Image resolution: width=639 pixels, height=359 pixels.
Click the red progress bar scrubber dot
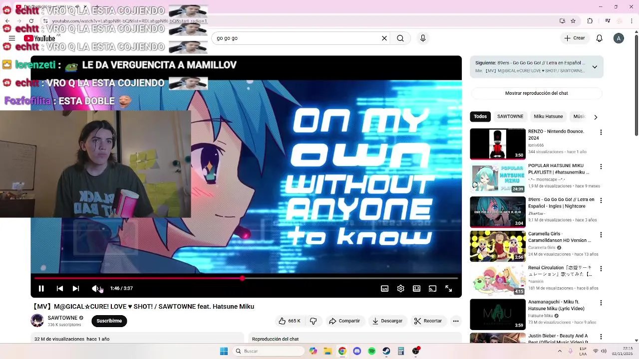click(x=242, y=278)
